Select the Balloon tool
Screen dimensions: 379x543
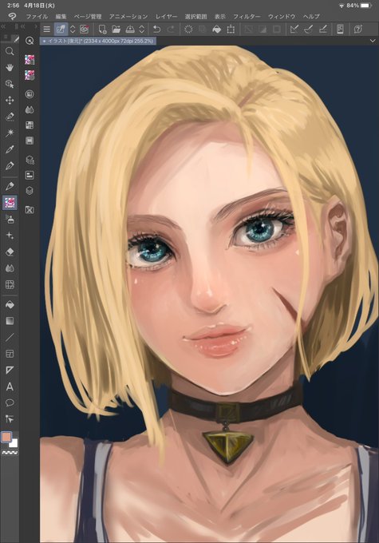(10, 402)
